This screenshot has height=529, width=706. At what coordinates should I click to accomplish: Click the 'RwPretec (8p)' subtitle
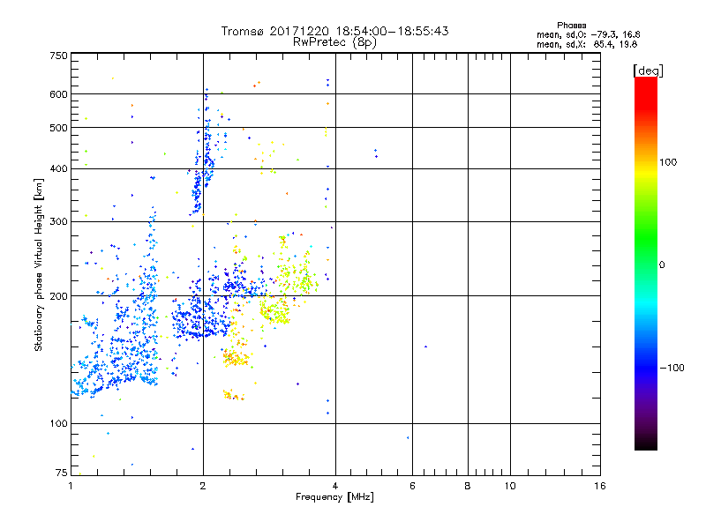pyautogui.click(x=334, y=42)
